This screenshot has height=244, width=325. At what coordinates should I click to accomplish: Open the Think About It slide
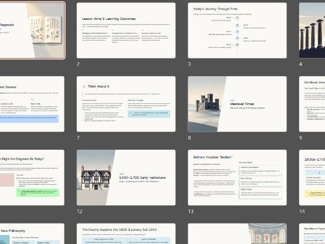tap(126, 104)
